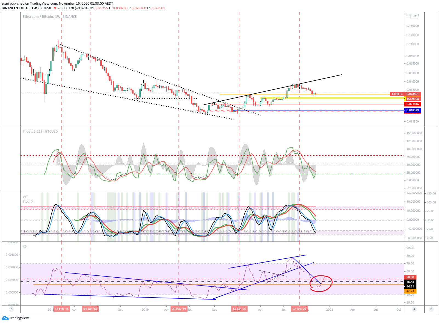
Task: Click the 2019 label on time axis
Action: [x=145, y=310]
